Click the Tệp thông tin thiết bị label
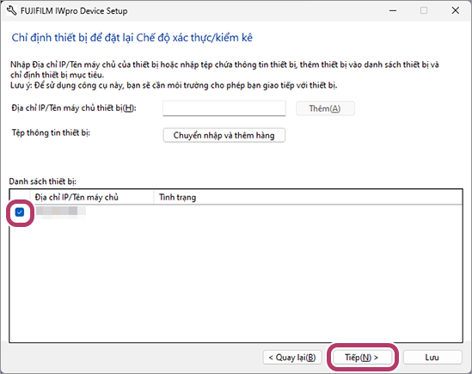 tap(51, 132)
